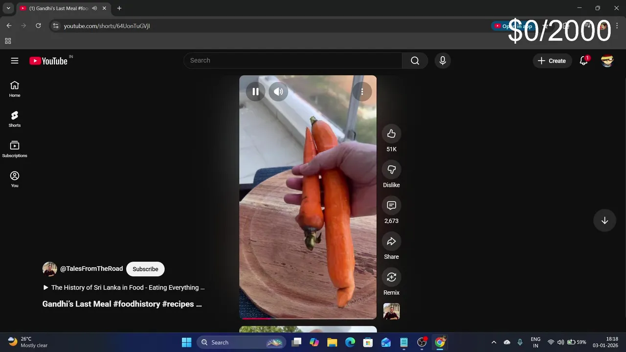The image size is (626, 352).
Task: Open the sound thumbnail below Remix
Action: click(x=391, y=311)
